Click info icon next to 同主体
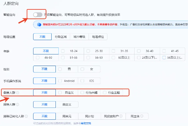 142,116
